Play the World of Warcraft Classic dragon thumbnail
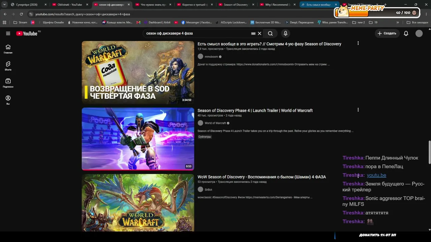The height and width of the screenshot is (242, 431). click(x=138, y=203)
